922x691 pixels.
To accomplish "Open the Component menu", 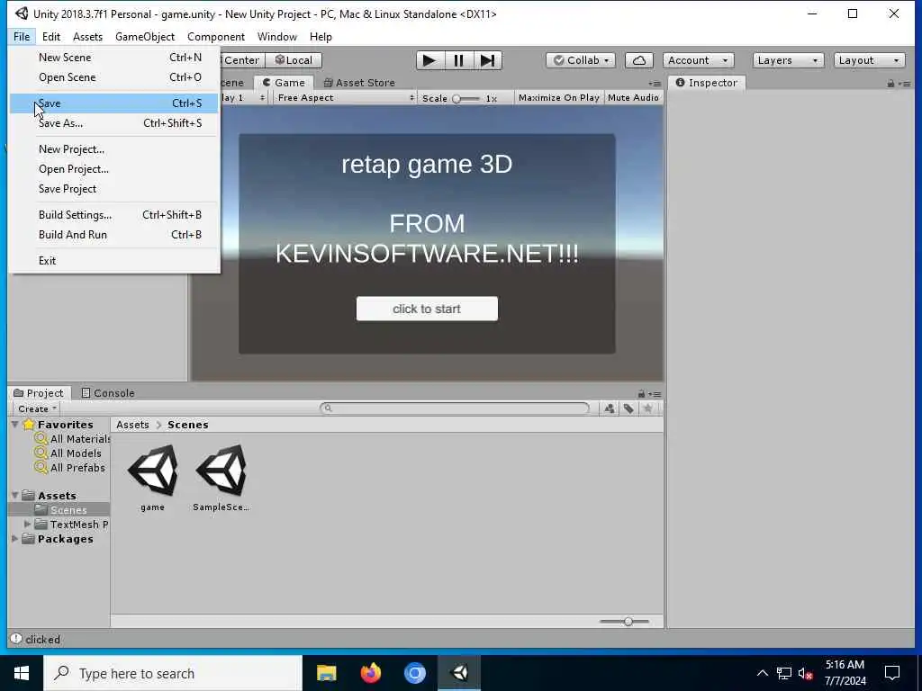I will 216,36.
